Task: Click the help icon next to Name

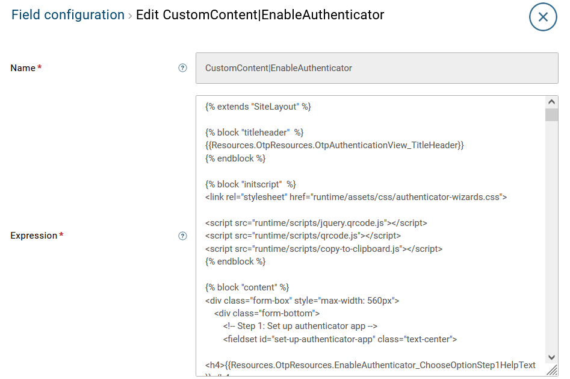Action: [x=183, y=68]
